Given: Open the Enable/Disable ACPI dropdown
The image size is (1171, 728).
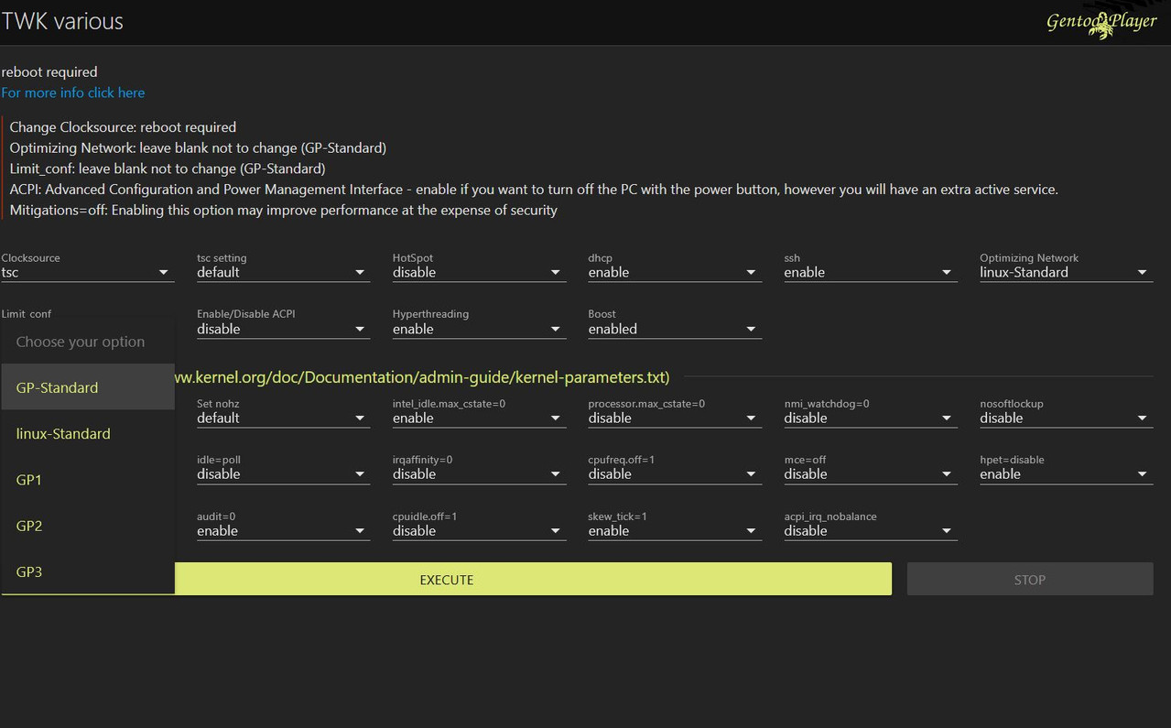Looking at the screenshot, I should 283,329.
